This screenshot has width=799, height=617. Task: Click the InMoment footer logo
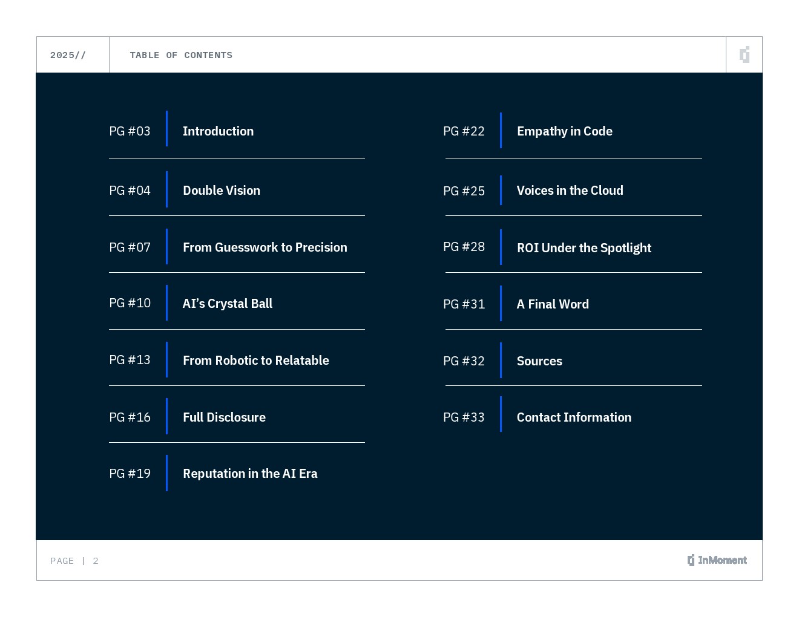tap(717, 560)
